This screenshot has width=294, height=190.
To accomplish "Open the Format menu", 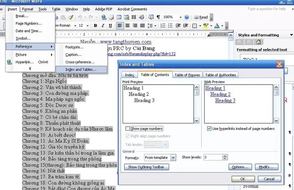I will (28, 9).
